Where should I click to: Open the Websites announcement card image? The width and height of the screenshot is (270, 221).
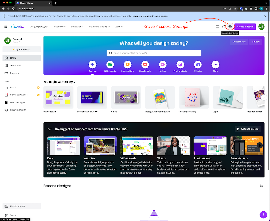100,146
